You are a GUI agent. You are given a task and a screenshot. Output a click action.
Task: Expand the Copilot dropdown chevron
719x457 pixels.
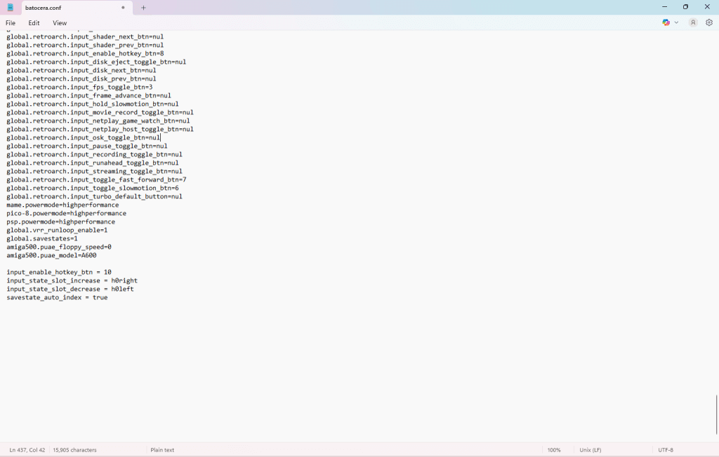tap(676, 22)
